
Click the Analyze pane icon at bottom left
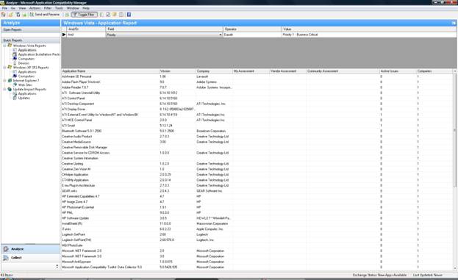6,248
